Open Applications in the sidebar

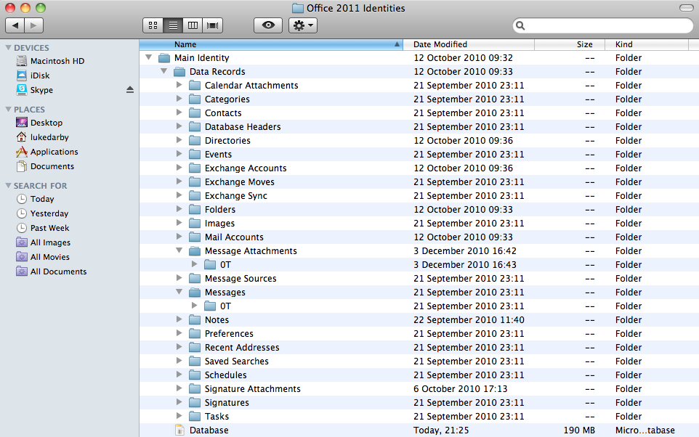[x=54, y=152]
